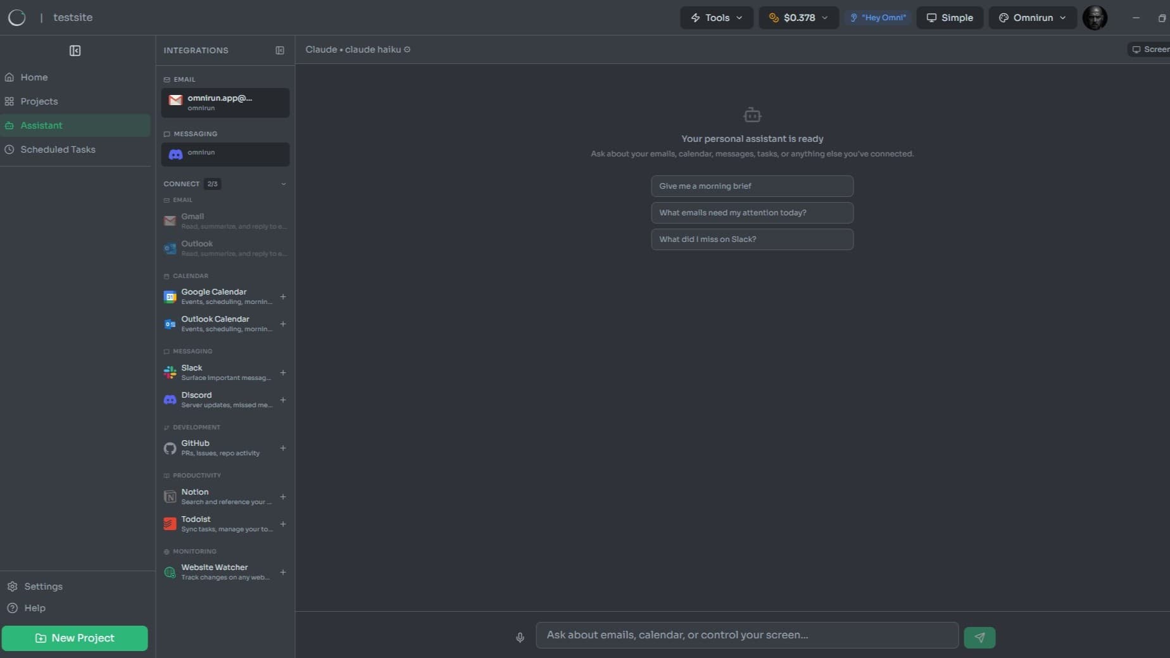Add Todoist with its plus button

point(283,524)
